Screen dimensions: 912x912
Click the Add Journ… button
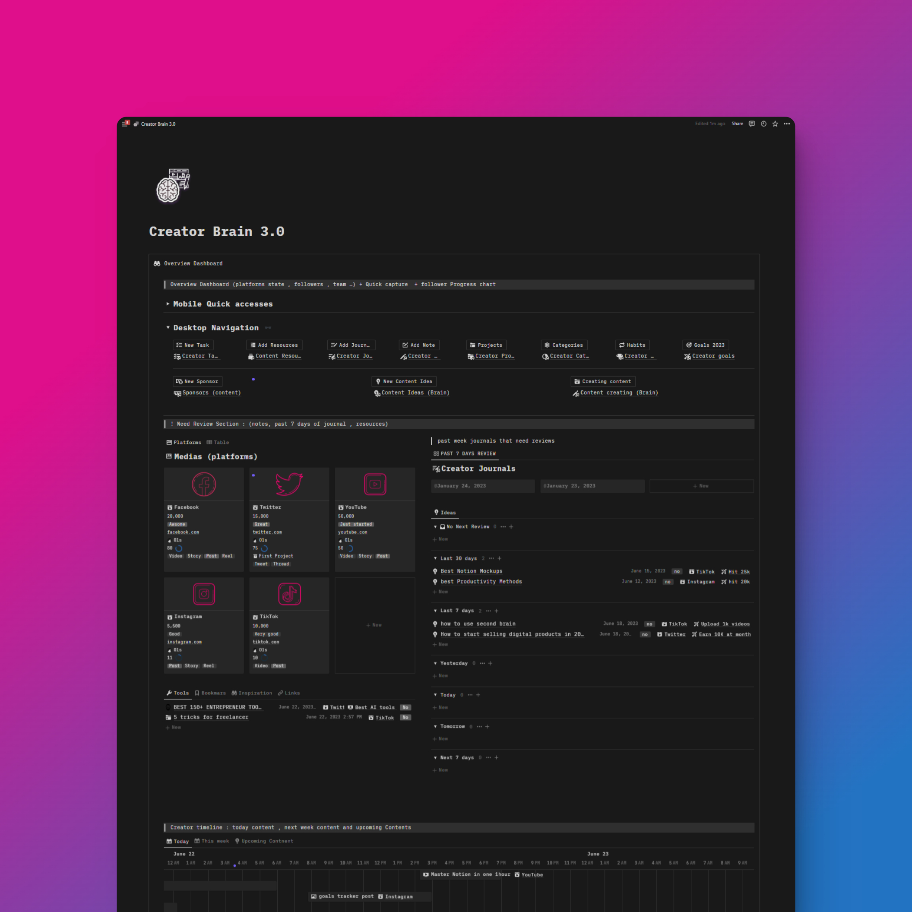coord(351,345)
